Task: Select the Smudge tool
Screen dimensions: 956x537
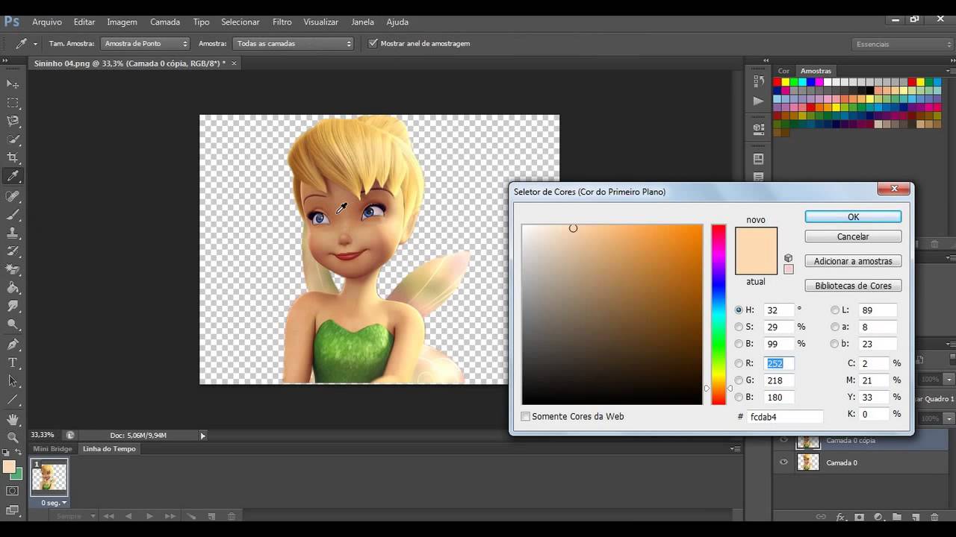Action: click(x=13, y=307)
